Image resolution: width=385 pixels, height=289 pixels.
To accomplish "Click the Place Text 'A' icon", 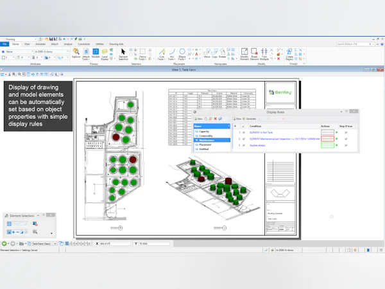I will click(196, 54).
